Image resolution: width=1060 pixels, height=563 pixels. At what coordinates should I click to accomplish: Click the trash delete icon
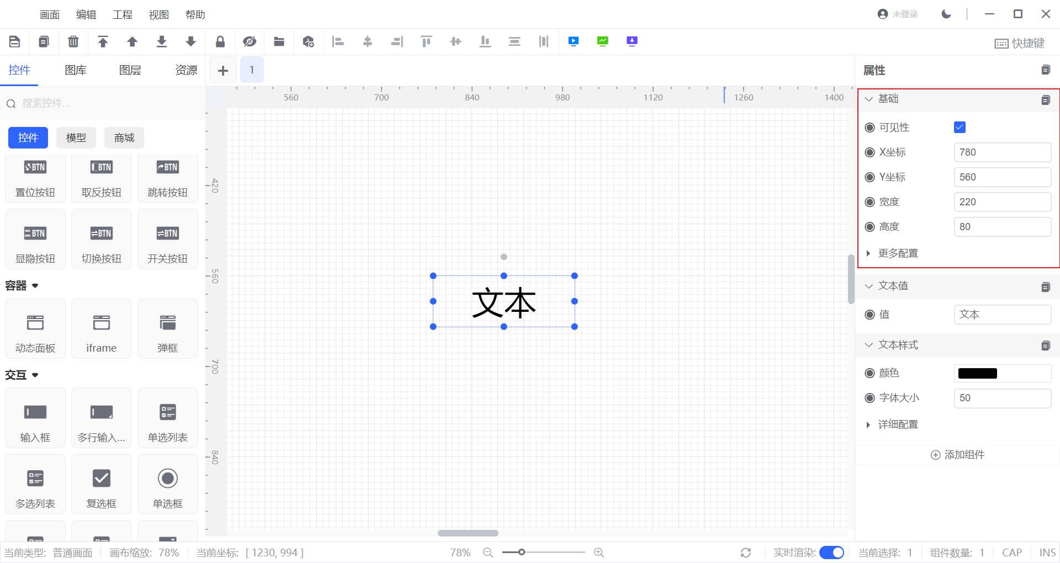(73, 41)
